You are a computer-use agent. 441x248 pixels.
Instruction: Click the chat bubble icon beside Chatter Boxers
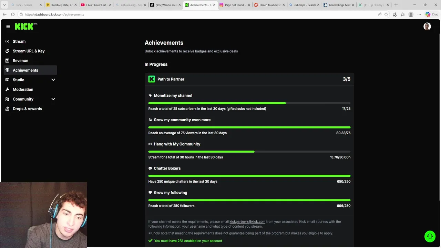click(x=150, y=168)
